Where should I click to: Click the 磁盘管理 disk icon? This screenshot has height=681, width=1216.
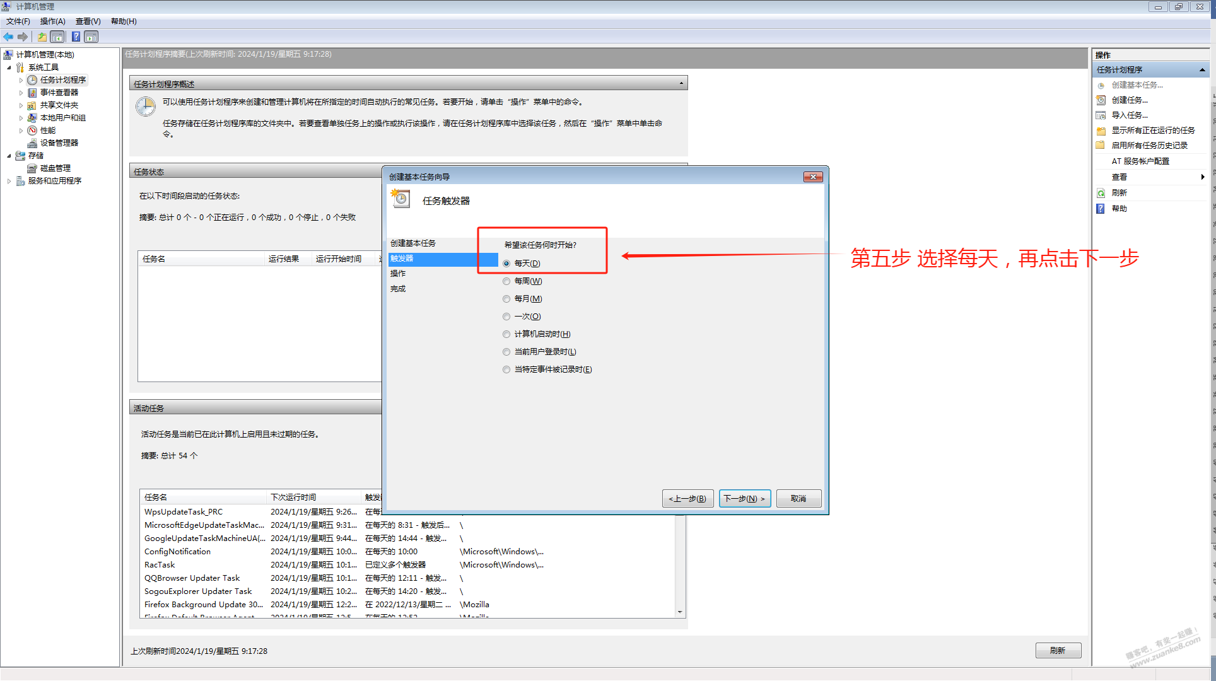coord(32,168)
